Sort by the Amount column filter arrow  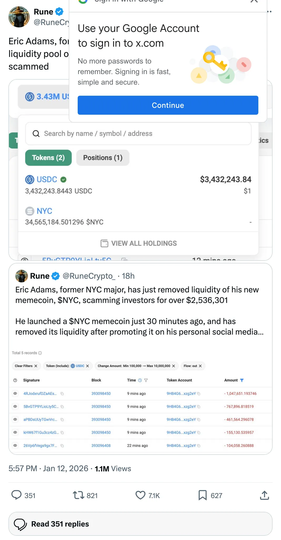click(x=242, y=380)
